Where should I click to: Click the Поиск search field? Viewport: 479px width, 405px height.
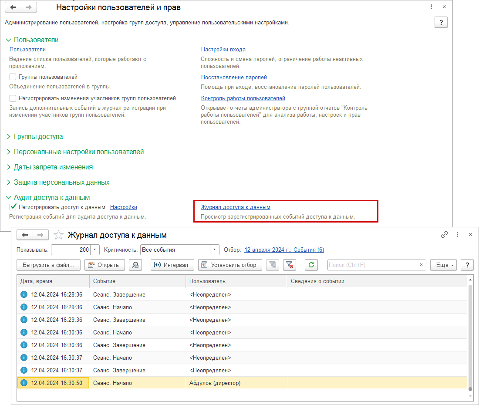372,265
